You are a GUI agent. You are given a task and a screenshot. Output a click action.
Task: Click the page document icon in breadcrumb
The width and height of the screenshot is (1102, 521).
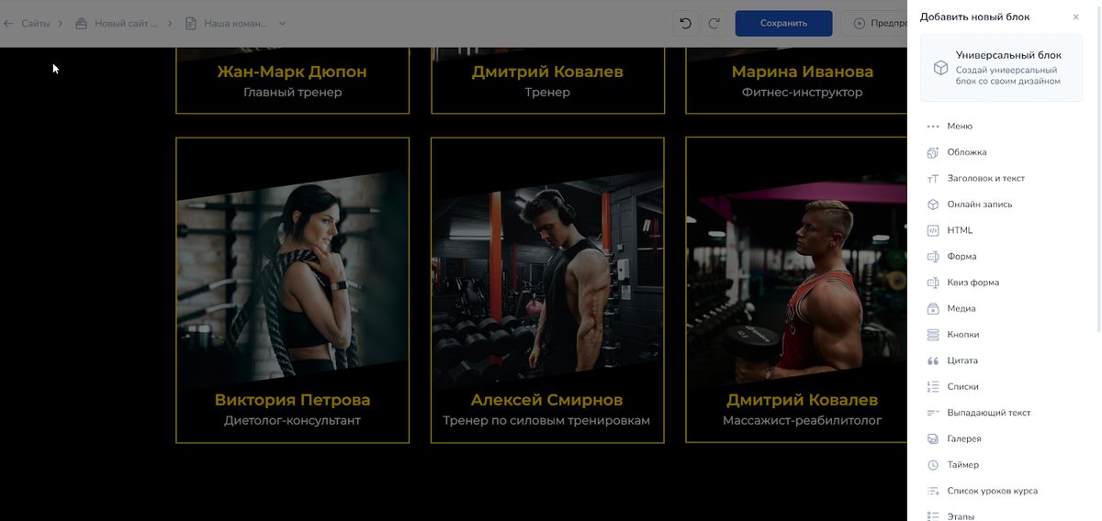pyautogui.click(x=191, y=23)
